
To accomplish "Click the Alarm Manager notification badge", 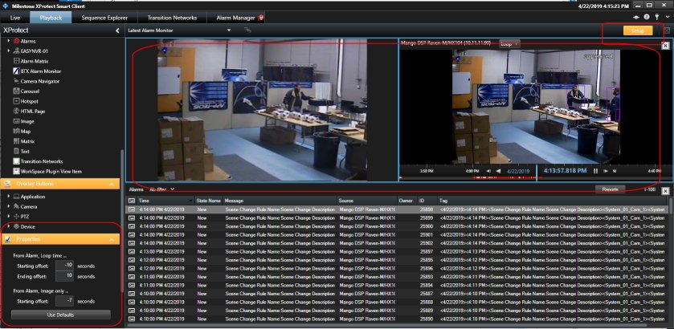I will click(261, 18).
